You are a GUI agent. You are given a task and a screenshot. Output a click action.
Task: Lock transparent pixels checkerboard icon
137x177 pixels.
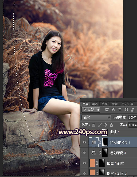(x=93, y=125)
